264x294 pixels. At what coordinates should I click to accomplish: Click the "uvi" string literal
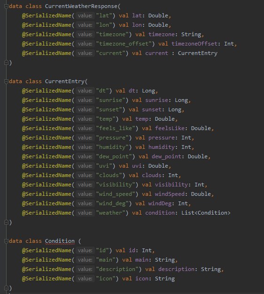coord(104,166)
